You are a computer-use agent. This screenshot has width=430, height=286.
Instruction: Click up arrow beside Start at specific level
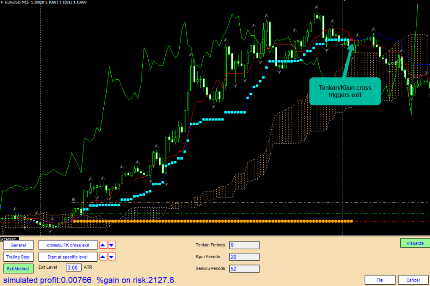[x=103, y=257]
